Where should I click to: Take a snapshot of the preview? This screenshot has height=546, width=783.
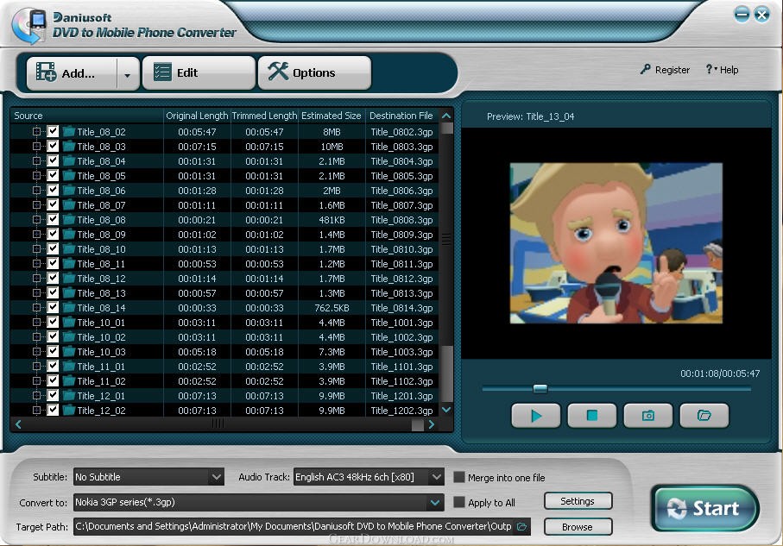pos(647,416)
